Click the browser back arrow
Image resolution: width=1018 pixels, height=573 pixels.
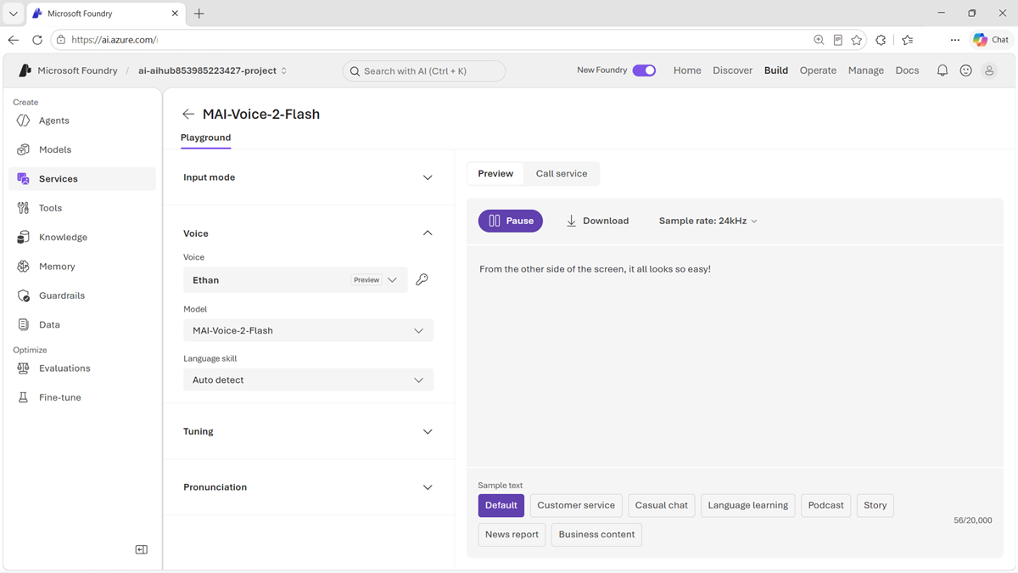[x=14, y=40]
